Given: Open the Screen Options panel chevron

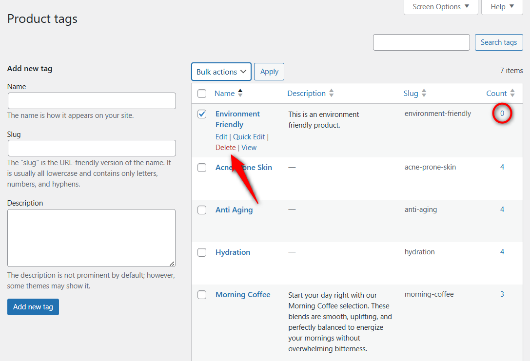Looking at the screenshot, I should click(x=468, y=7).
